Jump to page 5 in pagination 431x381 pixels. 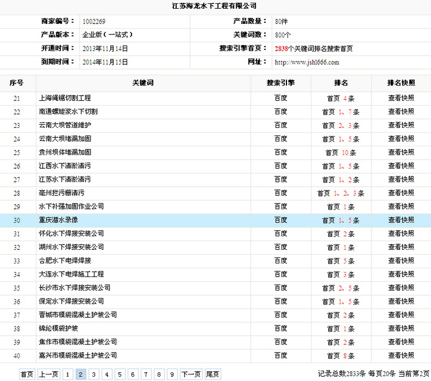tap(119, 374)
